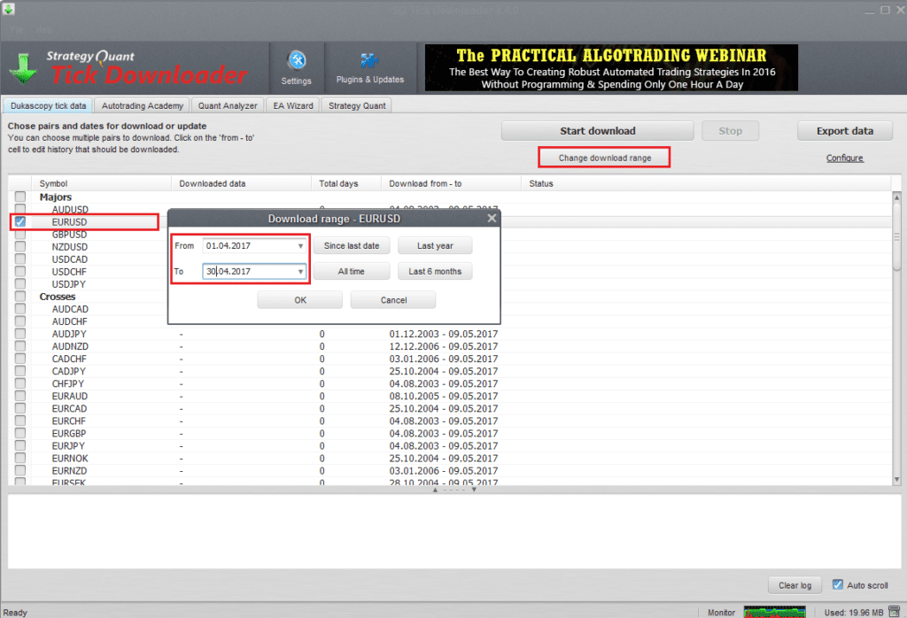907x618 pixels.
Task: Switch to Dukascopy tick data tab
Action: 48,105
